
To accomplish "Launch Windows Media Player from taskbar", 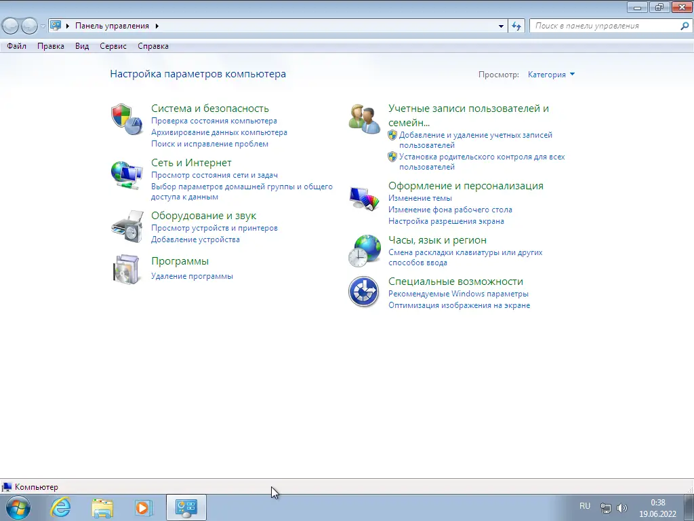I will pyautogui.click(x=144, y=507).
